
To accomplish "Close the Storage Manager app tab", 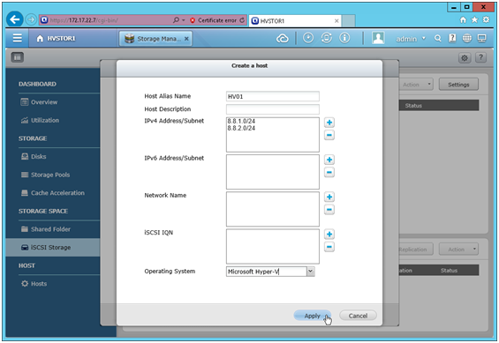I will coord(186,39).
